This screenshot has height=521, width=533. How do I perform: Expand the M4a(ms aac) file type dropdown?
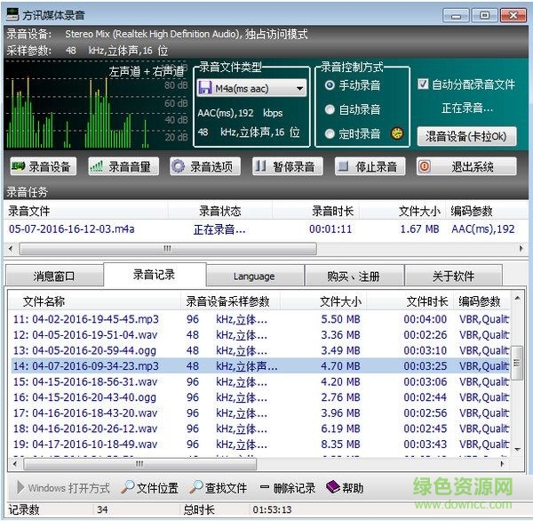click(x=298, y=88)
